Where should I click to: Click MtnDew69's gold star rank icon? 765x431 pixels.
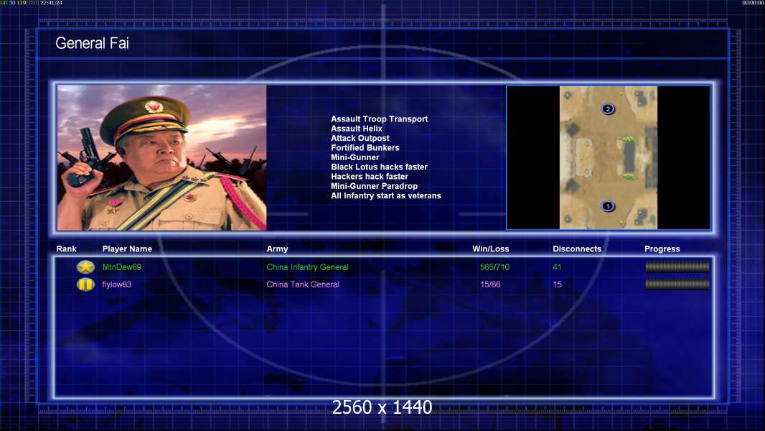pyautogui.click(x=85, y=267)
